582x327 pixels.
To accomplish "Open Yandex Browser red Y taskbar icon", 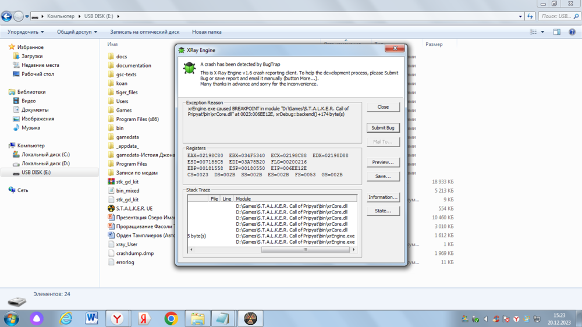I will coord(118,318).
